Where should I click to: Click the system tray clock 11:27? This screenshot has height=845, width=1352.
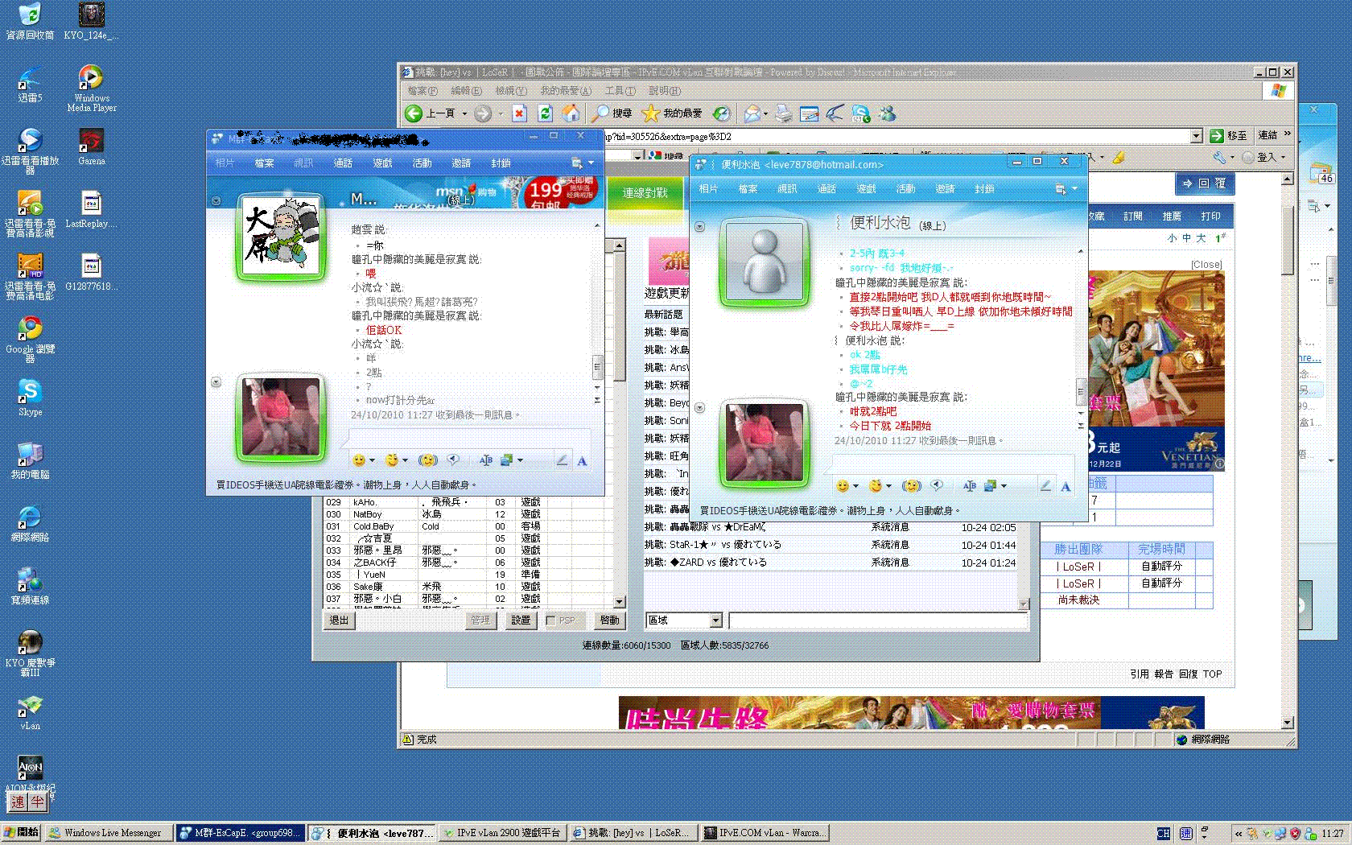(x=1332, y=834)
